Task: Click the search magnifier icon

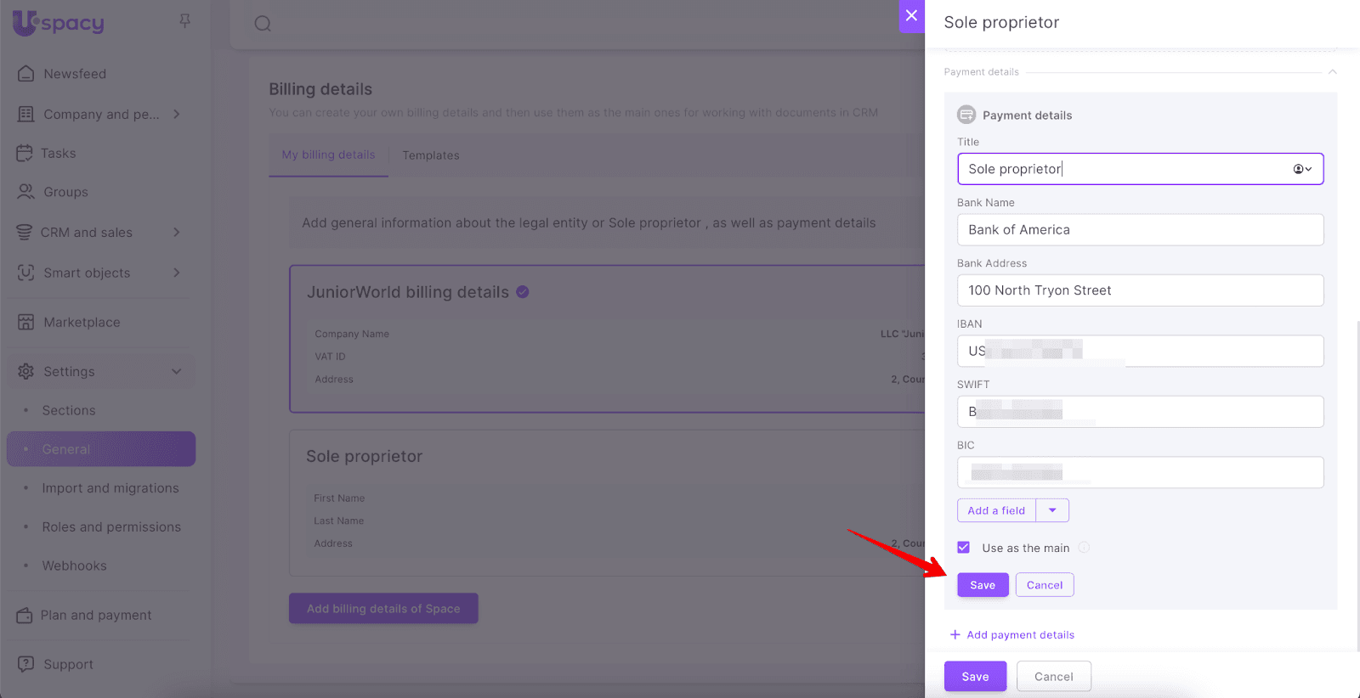Action: click(263, 24)
